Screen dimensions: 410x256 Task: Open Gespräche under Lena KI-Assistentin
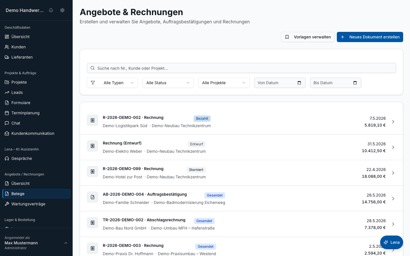(36, 158)
